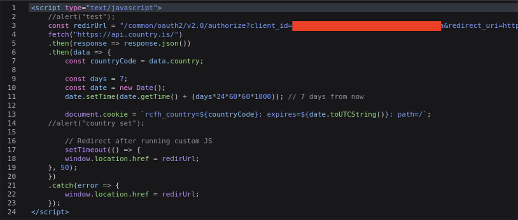Click the fetch api.country.is URL string

point(126,34)
